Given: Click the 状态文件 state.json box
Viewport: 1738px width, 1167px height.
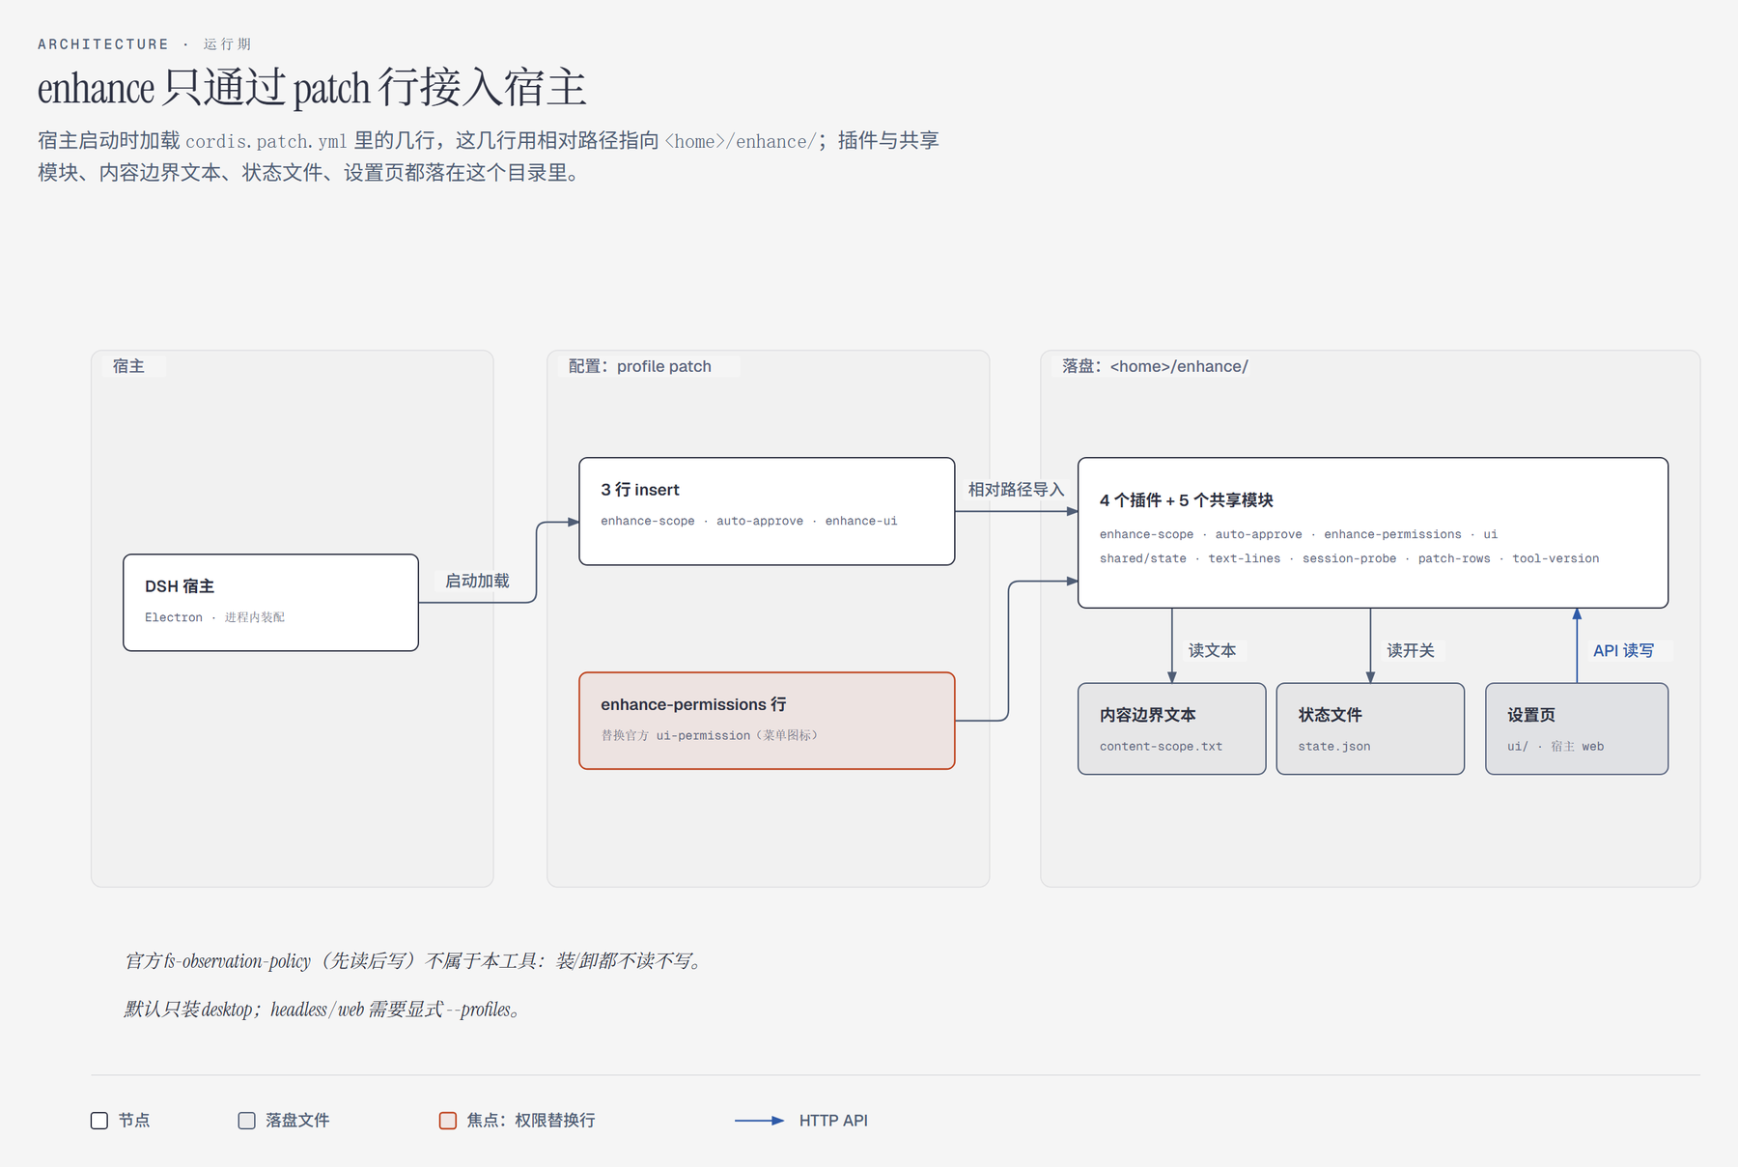Looking at the screenshot, I should (1370, 728).
